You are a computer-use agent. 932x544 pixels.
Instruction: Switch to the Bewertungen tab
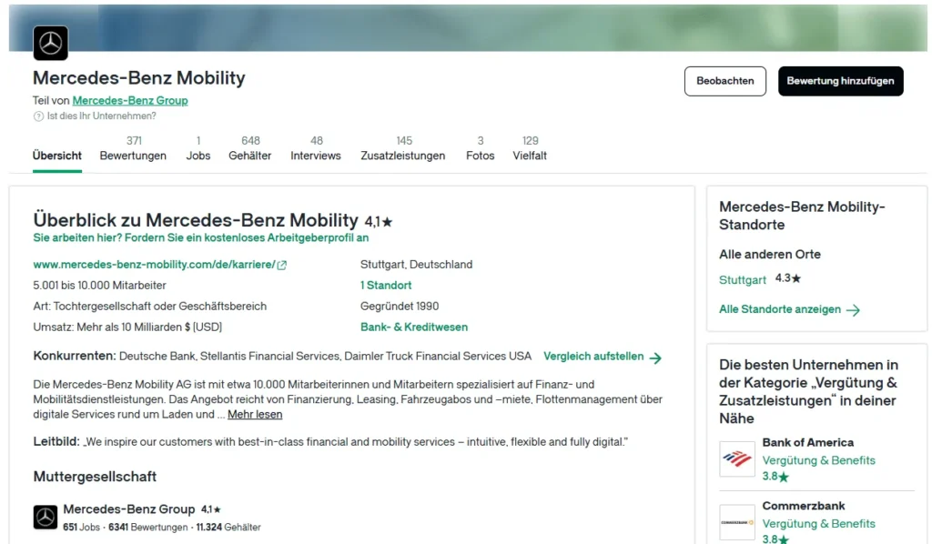coord(132,156)
